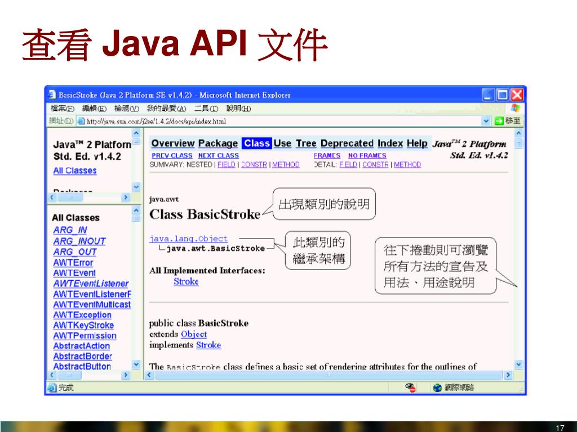Click main frame horizontal scrollbar track
577x432 pixels.
(329, 375)
